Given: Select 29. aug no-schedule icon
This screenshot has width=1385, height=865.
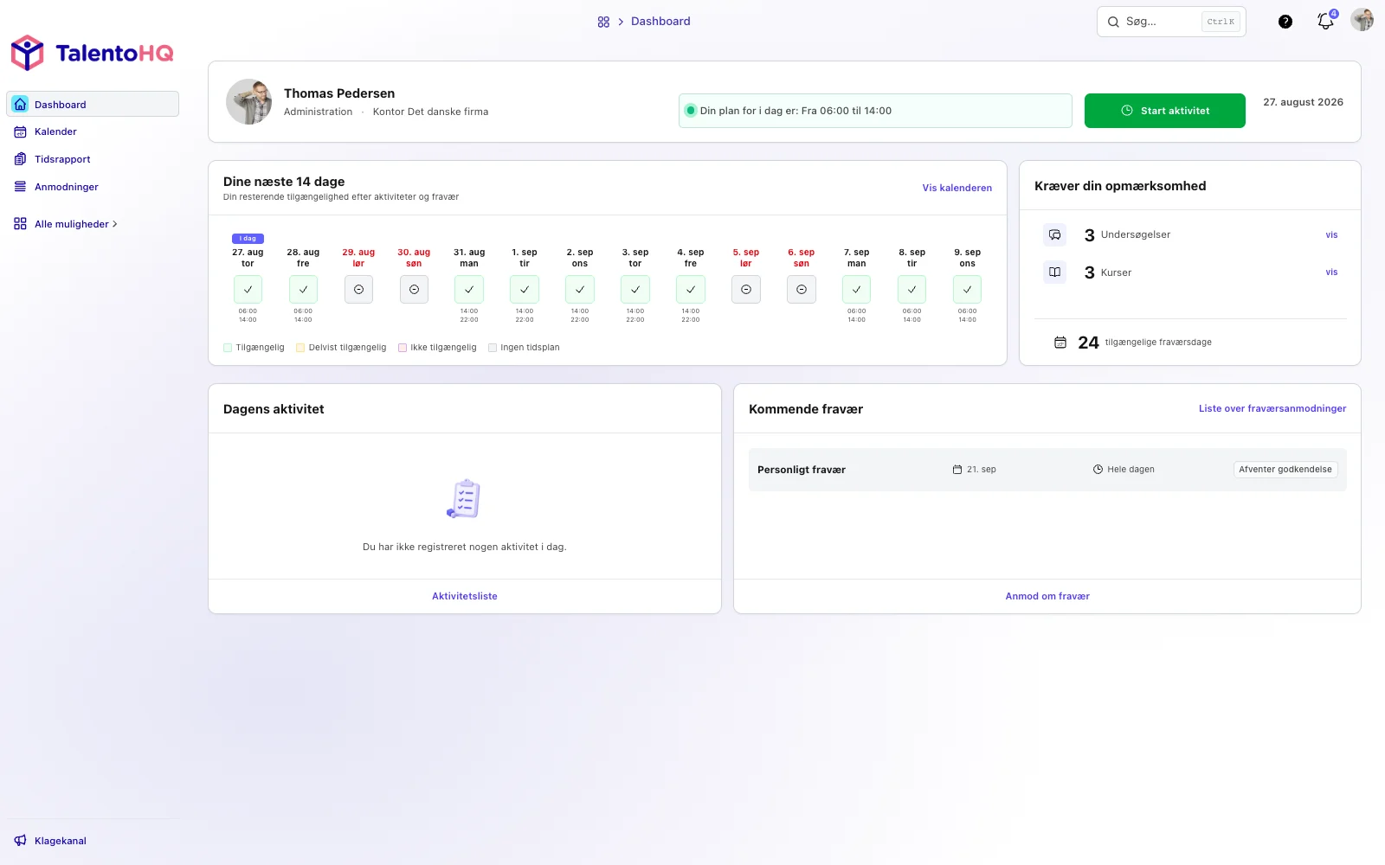Looking at the screenshot, I should click(x=358, y=290).
